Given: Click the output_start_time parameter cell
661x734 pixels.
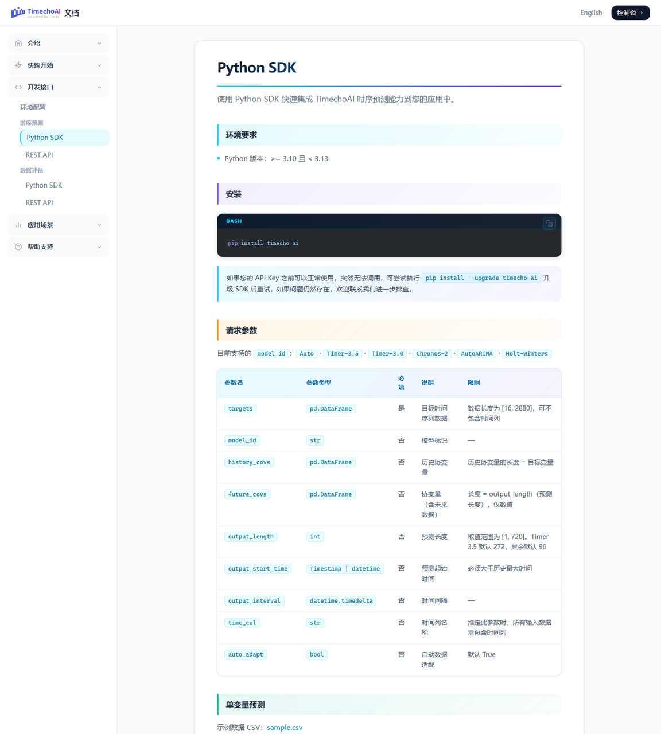Looking at the screenshot, I should (258, 569).
